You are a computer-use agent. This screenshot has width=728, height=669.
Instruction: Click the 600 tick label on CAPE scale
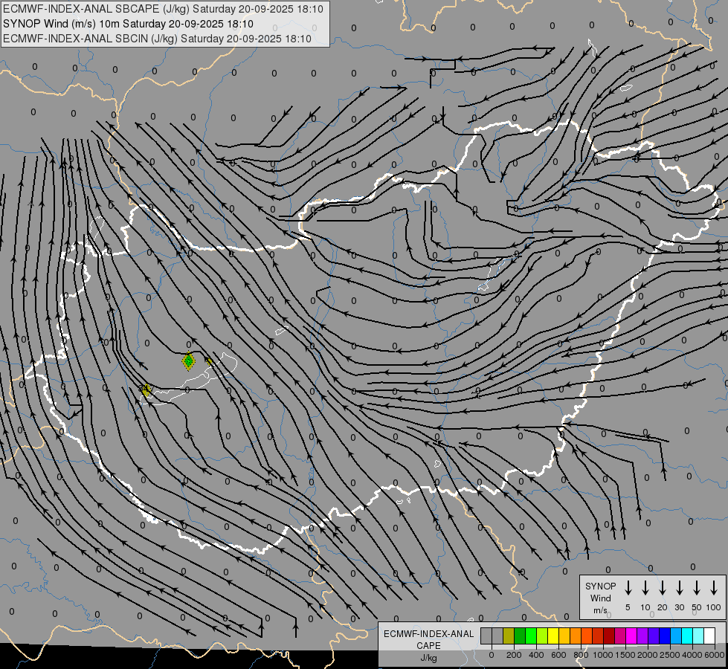click(x=558, y=655)
